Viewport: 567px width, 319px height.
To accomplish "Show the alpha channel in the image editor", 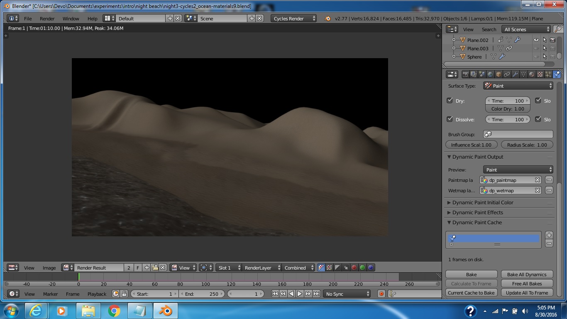I will coord(337,267).
